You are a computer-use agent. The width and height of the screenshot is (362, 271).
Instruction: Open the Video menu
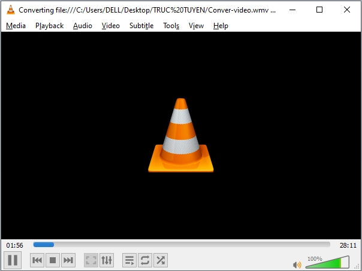[x=111, y=26]
